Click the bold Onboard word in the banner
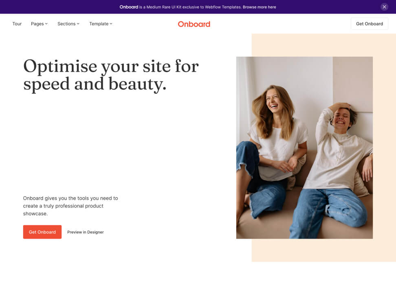This screenshot has height=297, width=396. [x=129, y=7]
